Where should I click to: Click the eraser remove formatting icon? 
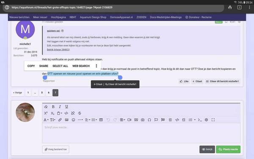46,106
